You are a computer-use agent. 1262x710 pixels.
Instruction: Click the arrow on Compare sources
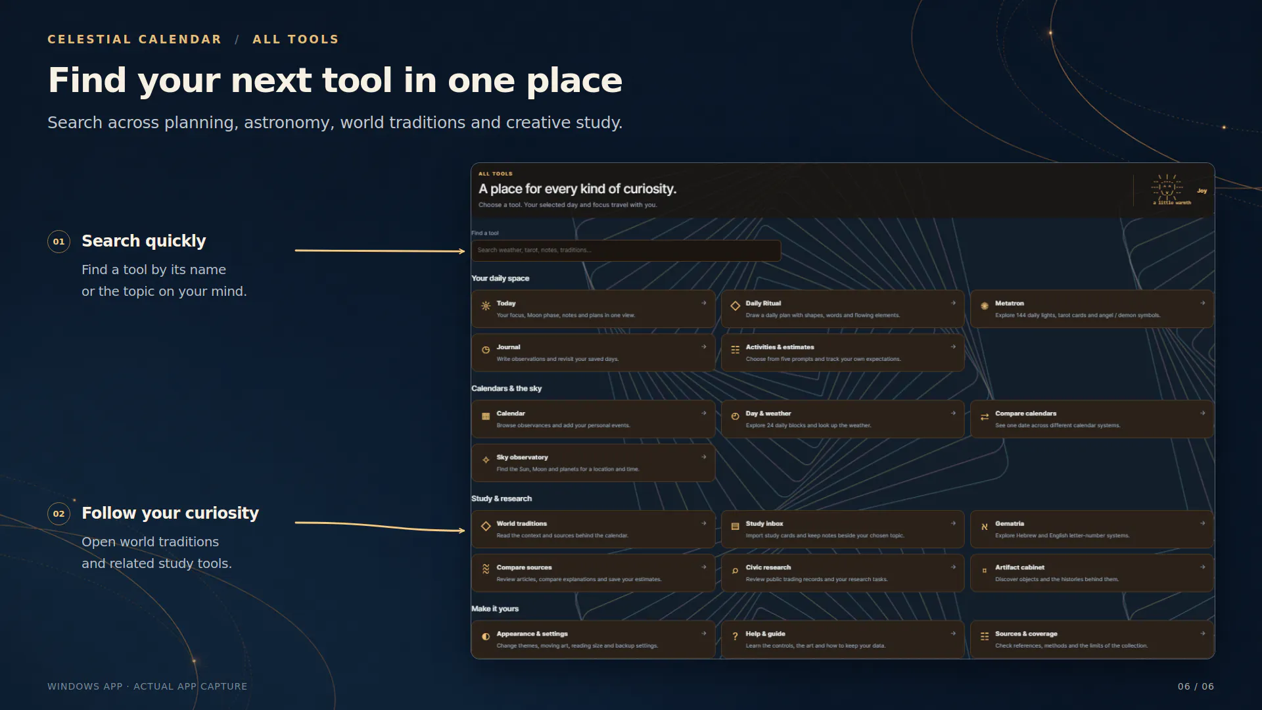[704, 567]
